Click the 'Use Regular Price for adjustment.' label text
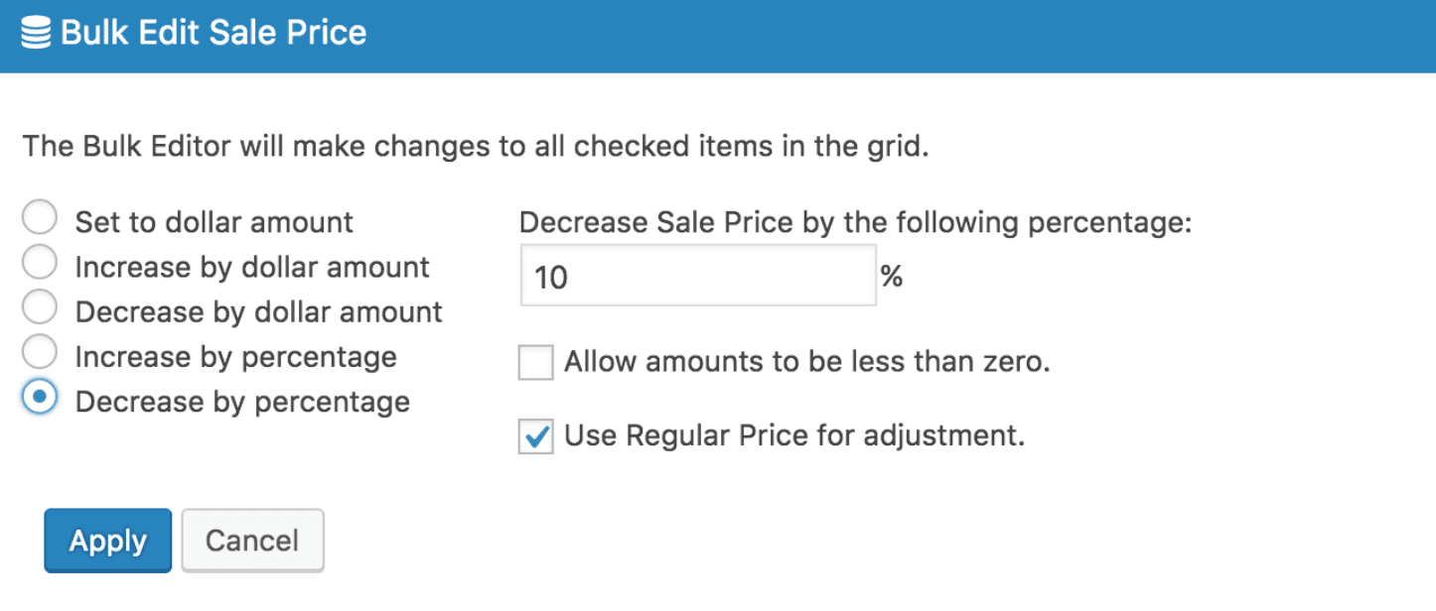1436x611 pixels. tap(794, 435)
